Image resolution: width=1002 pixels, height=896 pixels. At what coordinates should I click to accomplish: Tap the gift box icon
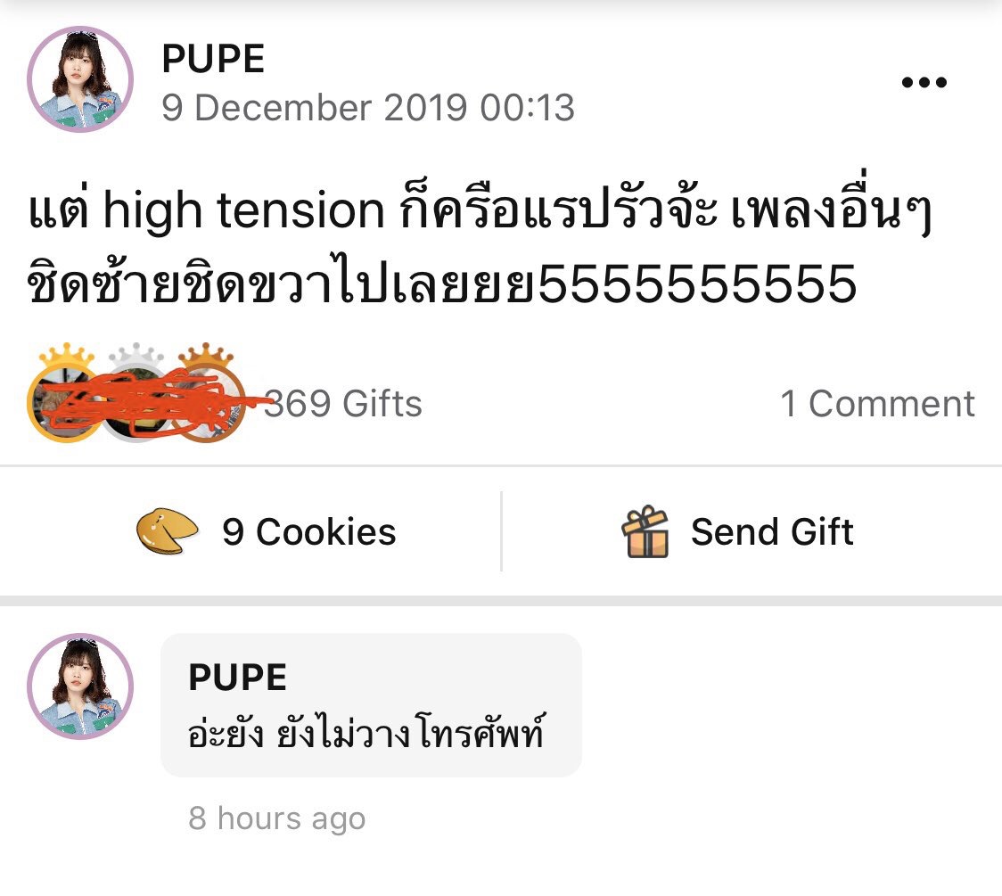(x=645, y=531)
